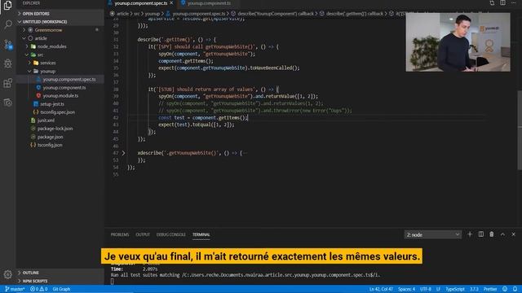The width and height of the screenshot is (522, 293).
Task: Switch to the OUTPUT panel tab
Action: [143, 234]
